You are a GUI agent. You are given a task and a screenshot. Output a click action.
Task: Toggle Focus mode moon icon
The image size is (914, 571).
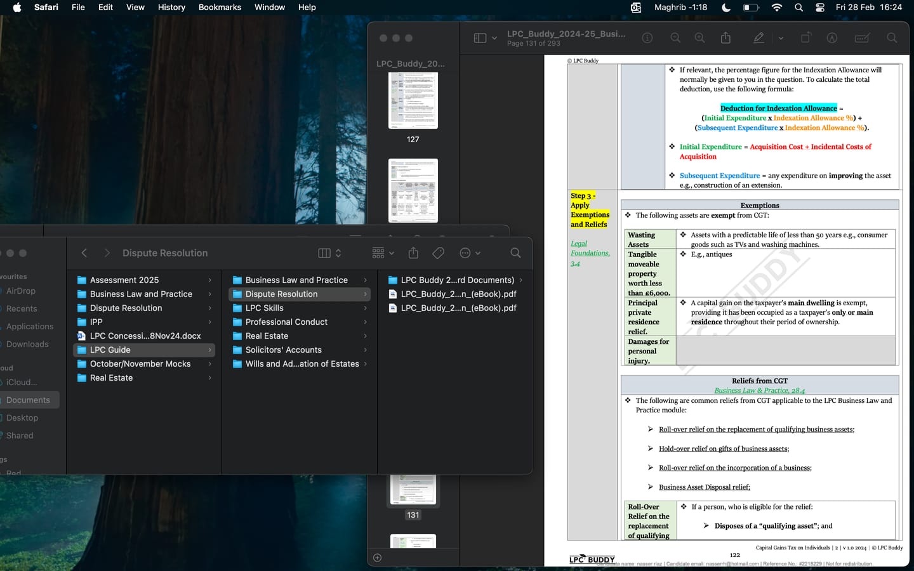[726, 8]
